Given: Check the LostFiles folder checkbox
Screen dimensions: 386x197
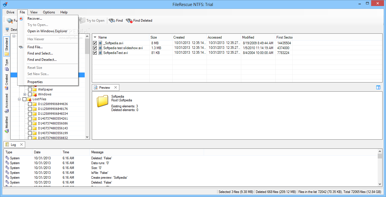Looking at the screenshot, I should coord(24,99).
